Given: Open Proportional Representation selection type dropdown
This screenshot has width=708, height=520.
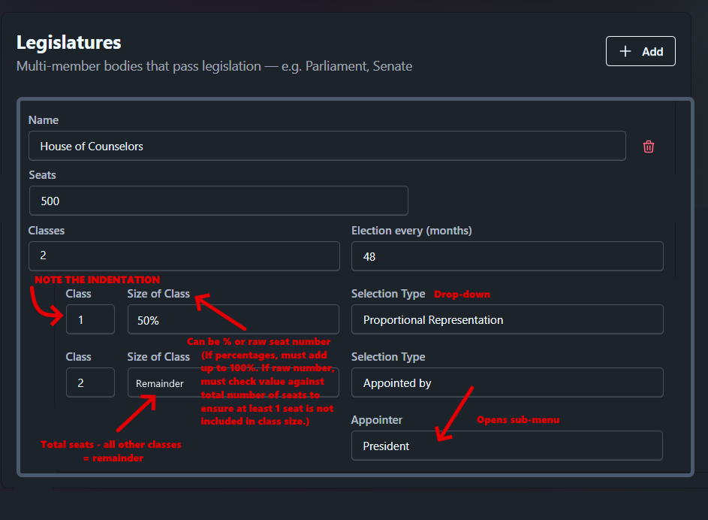Looking at the screenshot, I should pyautogui.click(x=507, y=319).
